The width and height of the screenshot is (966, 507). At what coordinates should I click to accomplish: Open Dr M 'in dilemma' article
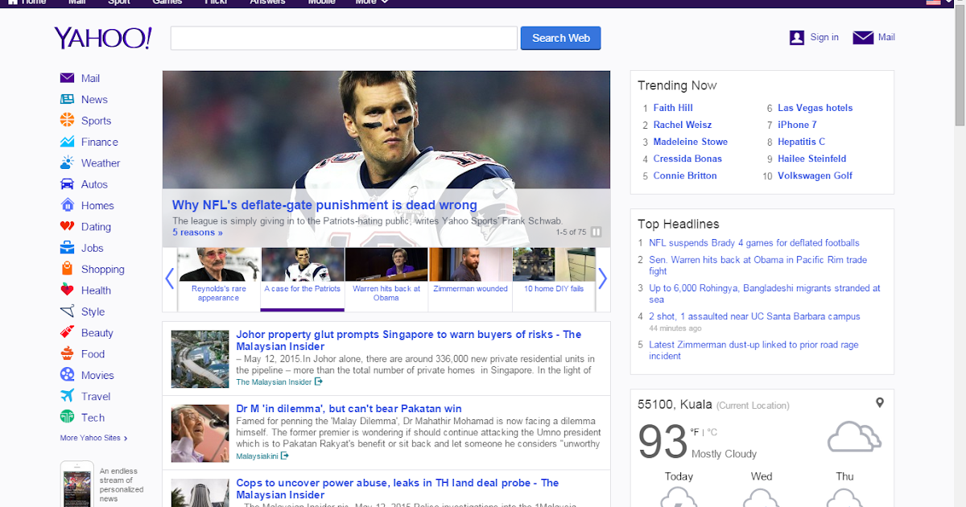[349, 409]
